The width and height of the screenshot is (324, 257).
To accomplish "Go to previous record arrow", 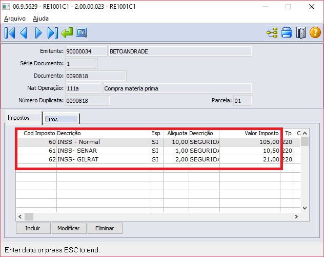I will click(x=24, y=33).
